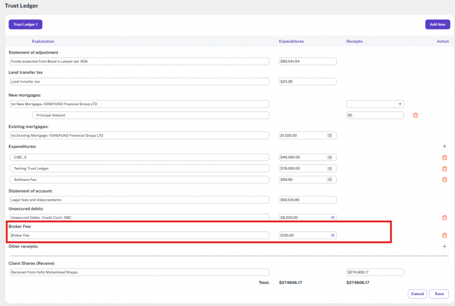Open list icon in CIBC_2 amount field

[x=329, y=158]
